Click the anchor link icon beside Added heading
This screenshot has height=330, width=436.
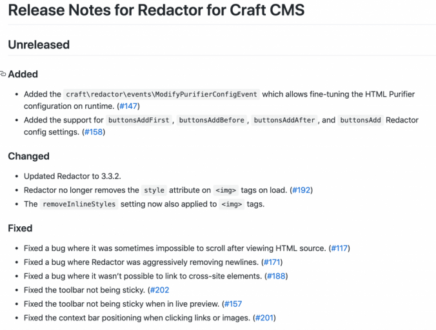click(x=3, y=74)
